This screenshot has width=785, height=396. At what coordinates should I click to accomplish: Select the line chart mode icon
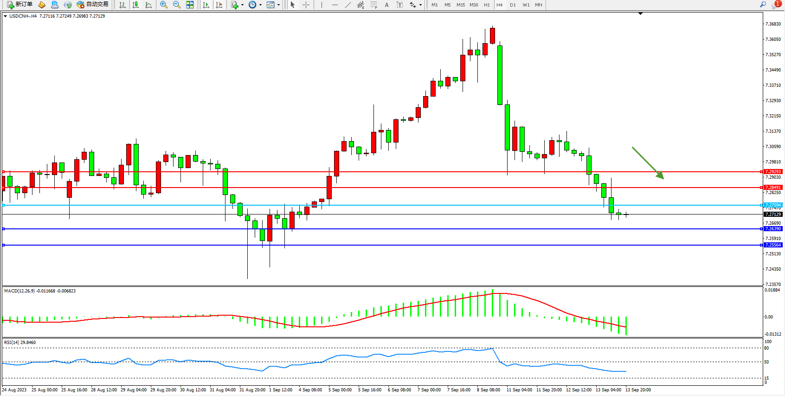pos(148,5)
